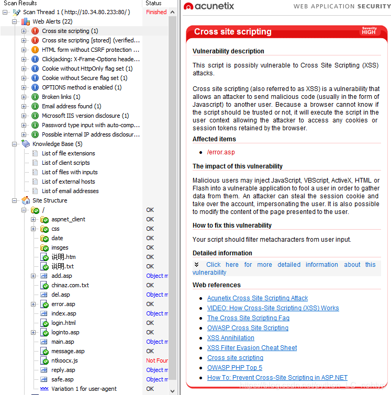
Task: Select the date folder
Action: (x=57, y=239)
